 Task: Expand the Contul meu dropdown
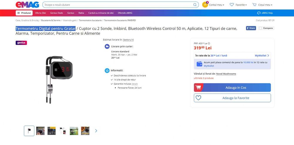point(217,5)
